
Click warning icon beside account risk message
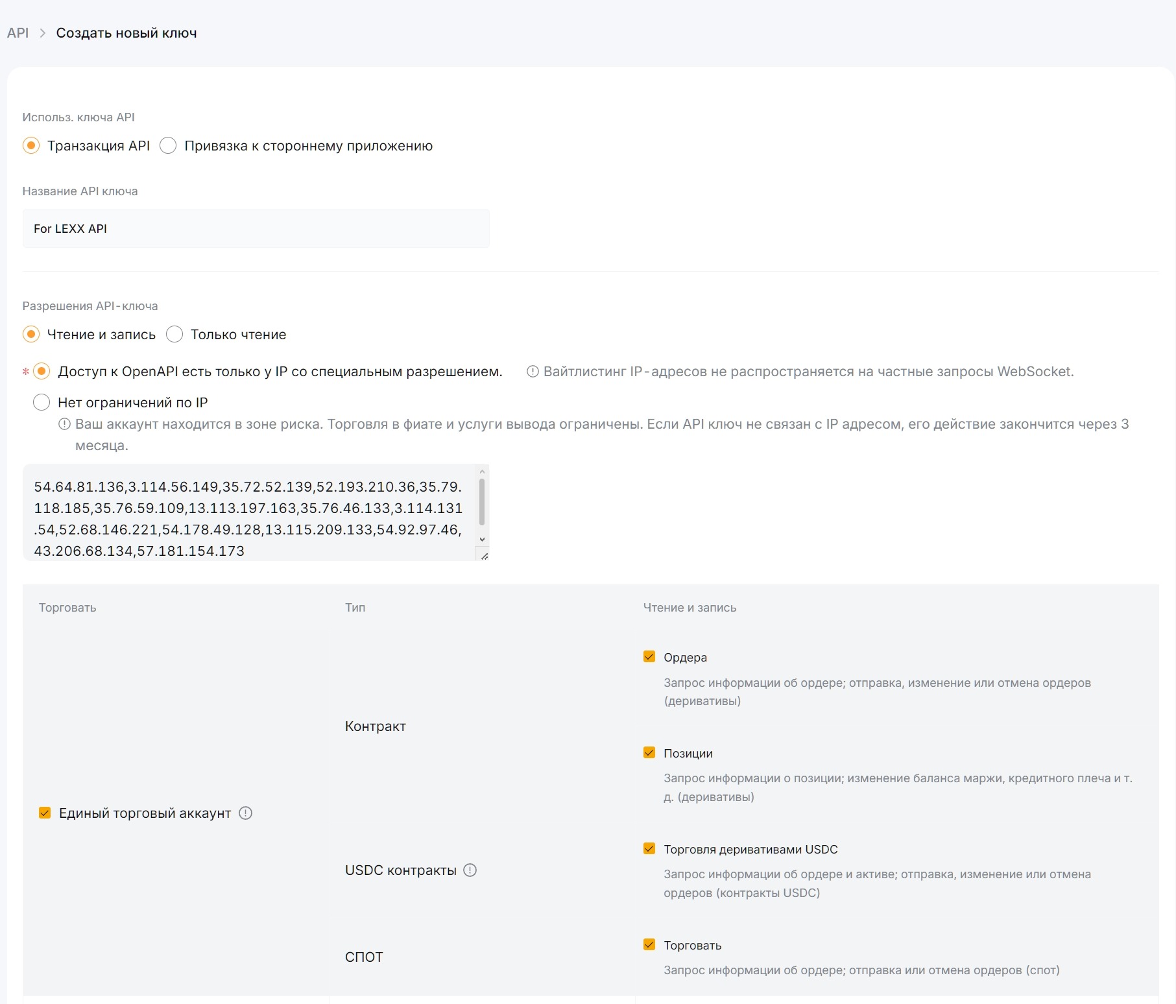point(64,424)
